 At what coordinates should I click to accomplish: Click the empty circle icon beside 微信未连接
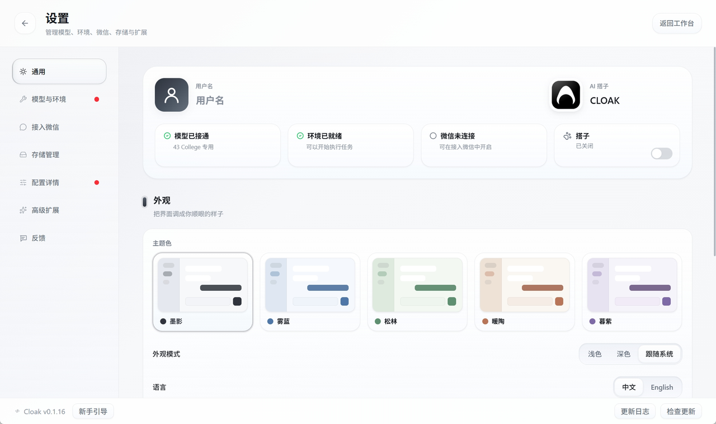(433, 136)
